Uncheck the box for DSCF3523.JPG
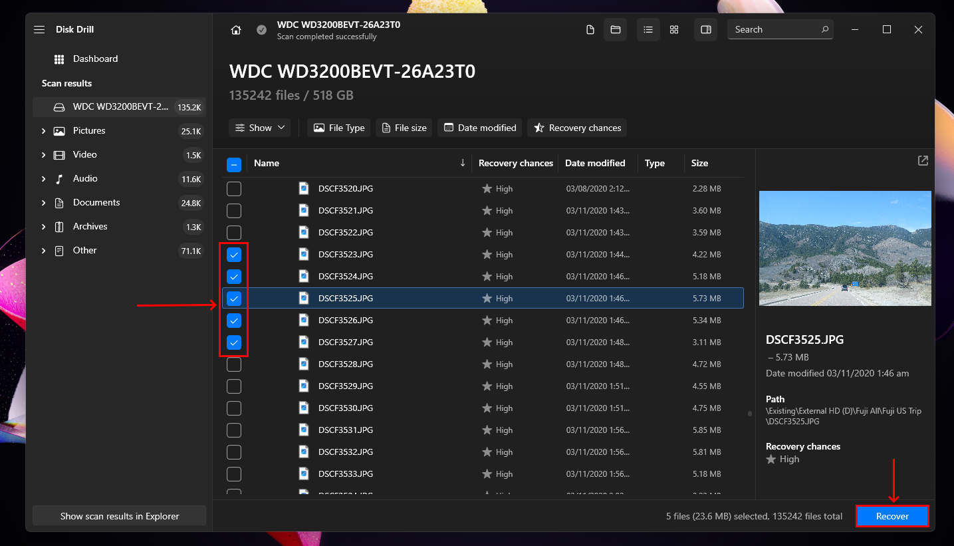 (234, 255)
